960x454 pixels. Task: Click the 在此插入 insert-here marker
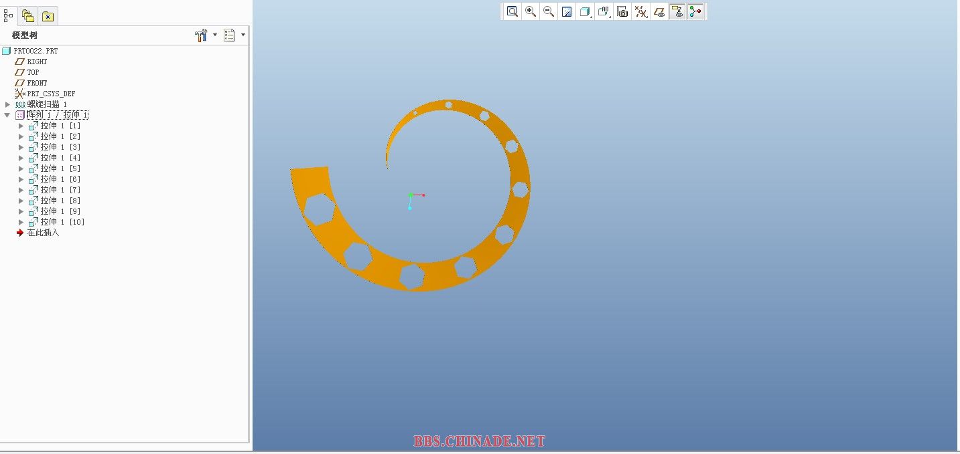point(43,233)
